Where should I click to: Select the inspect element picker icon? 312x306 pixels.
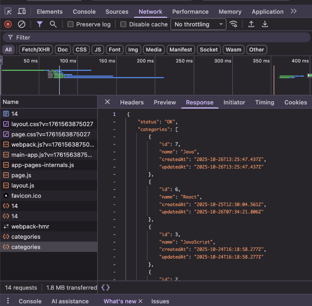pyautogui.click(x=8, y=11)
